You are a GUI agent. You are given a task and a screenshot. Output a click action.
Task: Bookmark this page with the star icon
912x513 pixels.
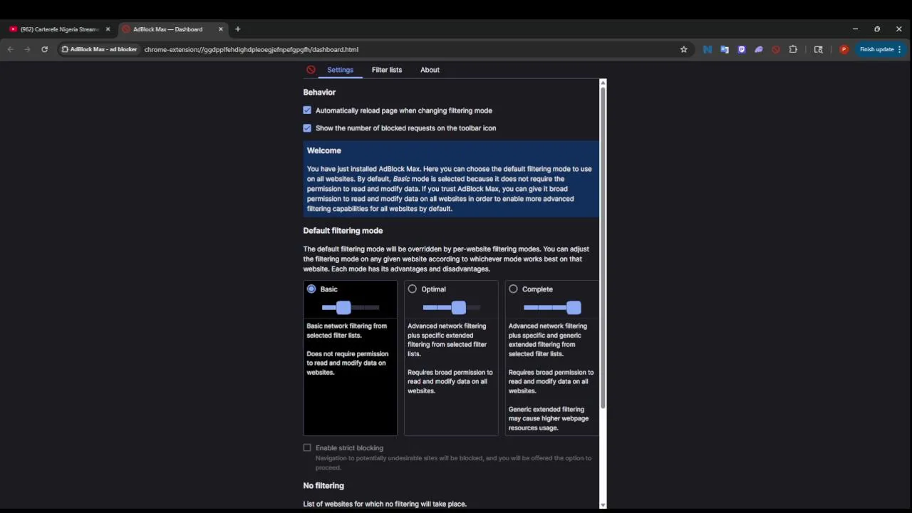[683, 49]
